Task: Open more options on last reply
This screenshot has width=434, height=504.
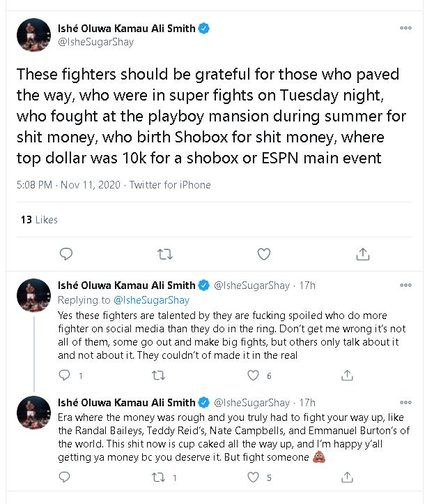Action: [405, 403]
